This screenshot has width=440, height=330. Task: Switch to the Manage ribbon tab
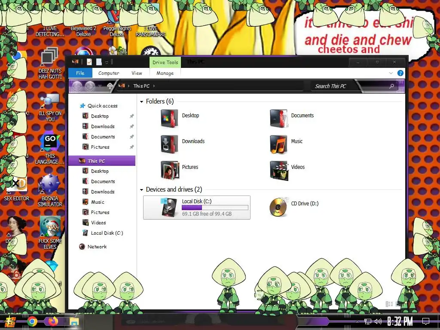pyautogui.click(x=165, y=73)
